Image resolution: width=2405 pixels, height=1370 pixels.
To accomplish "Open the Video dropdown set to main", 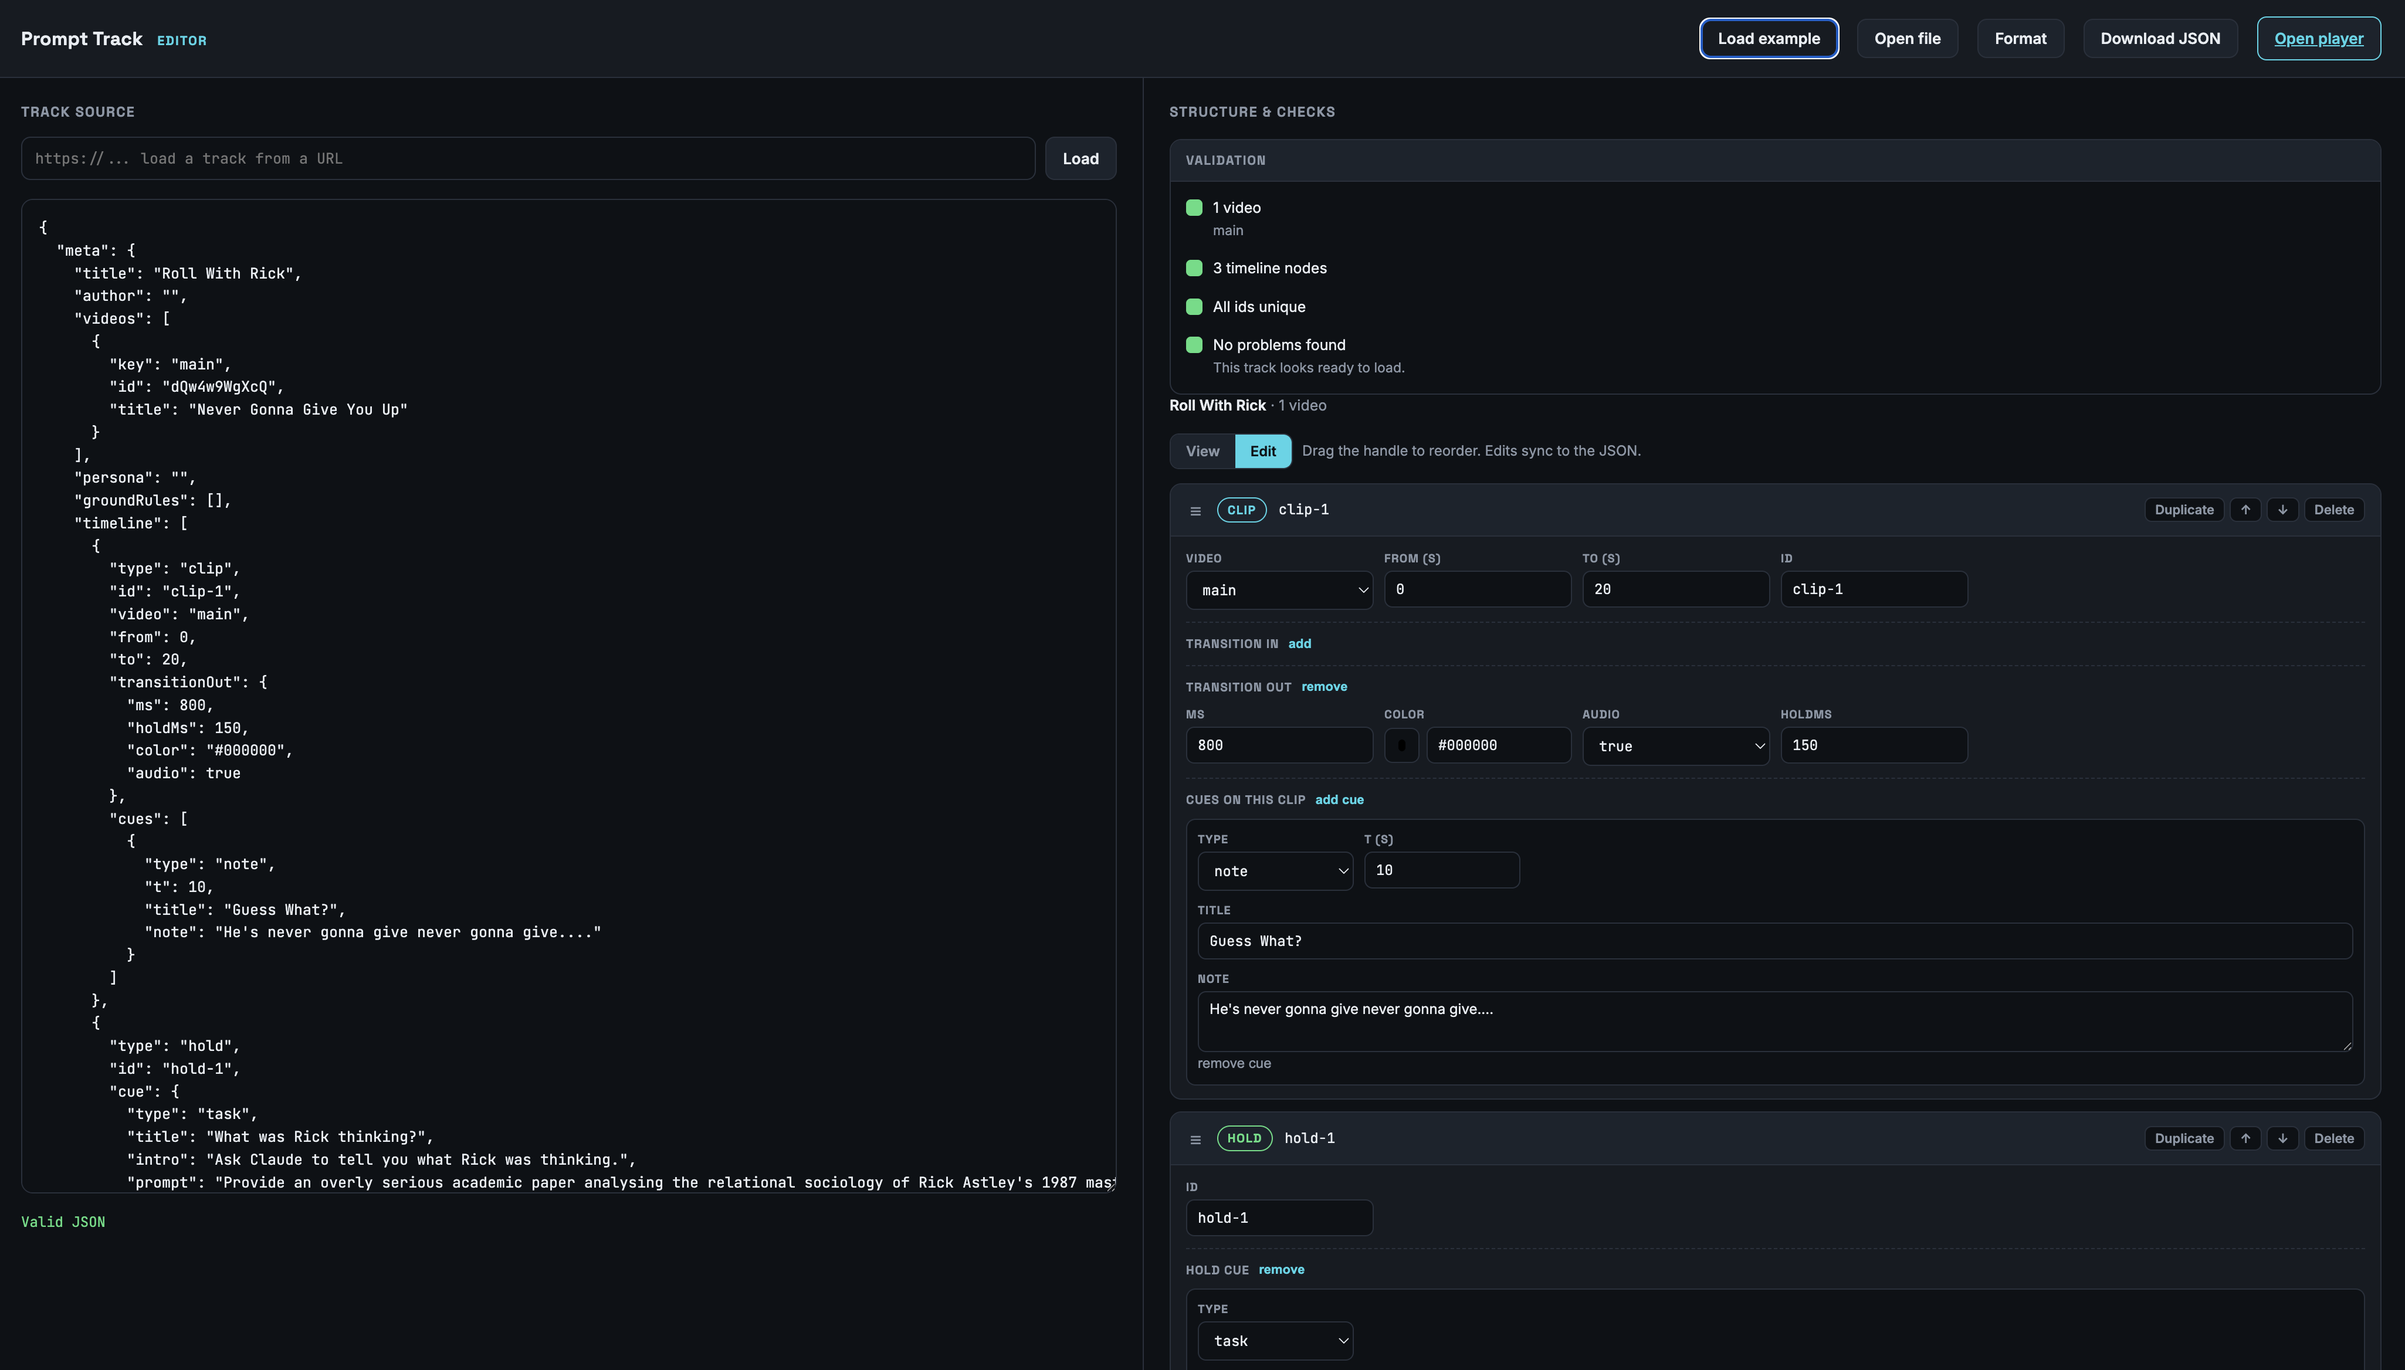I will point(1279,590).
